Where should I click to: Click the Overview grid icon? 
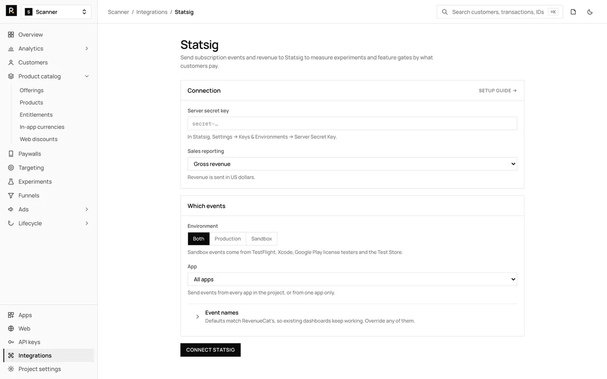pos(11,35)
